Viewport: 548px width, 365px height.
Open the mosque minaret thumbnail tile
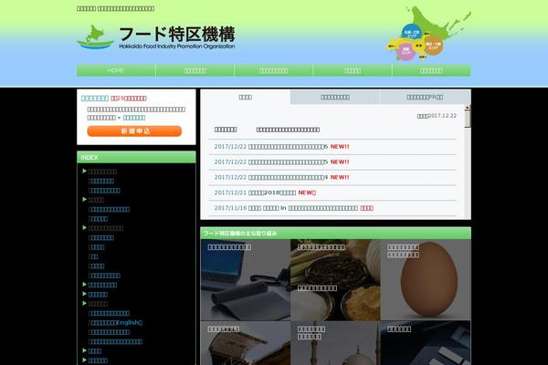335,343
